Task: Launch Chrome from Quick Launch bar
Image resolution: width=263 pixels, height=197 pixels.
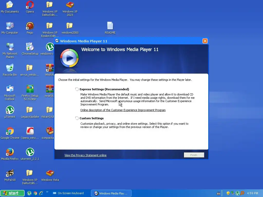Action: [x=35, y=193]
